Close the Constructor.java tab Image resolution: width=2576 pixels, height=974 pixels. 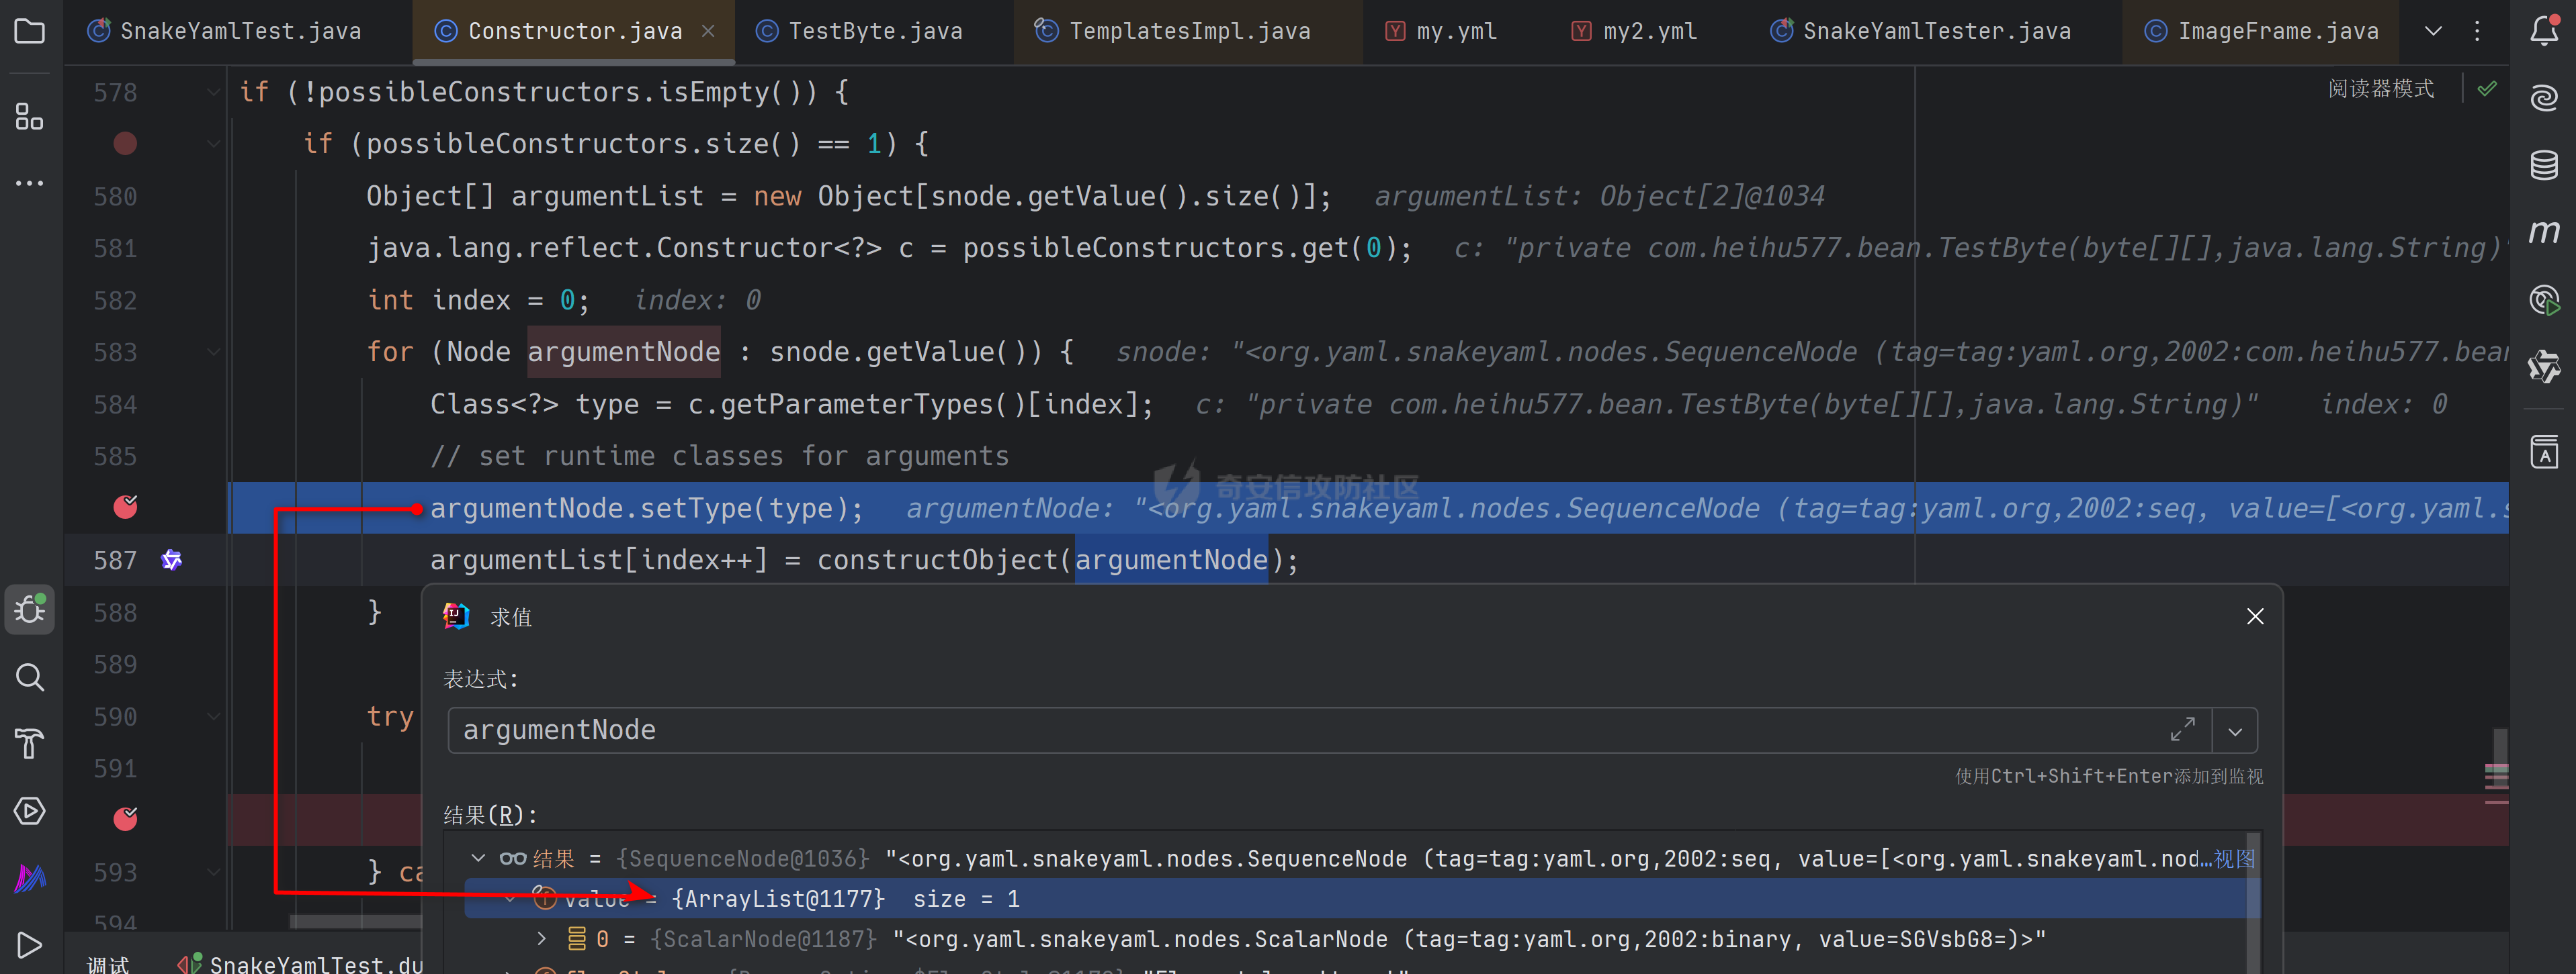click(x=708, y=31)
